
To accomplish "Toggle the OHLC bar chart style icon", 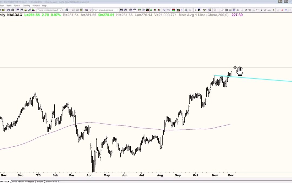I will click(x=164, y=10).
